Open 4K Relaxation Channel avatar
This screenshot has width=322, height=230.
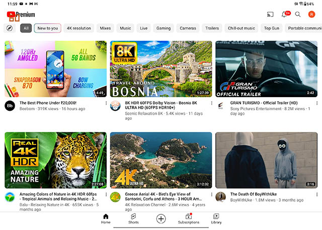coord(115,197)
